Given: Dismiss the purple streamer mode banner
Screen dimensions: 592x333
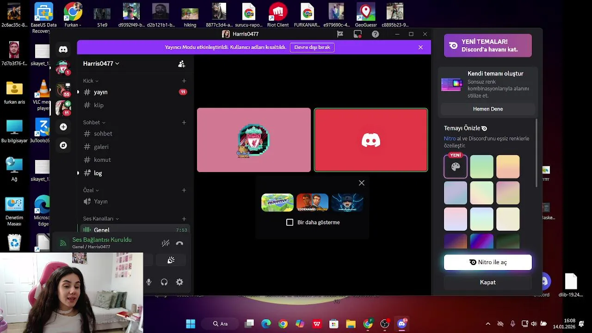Looking at the screenshot, I should 420,47.
